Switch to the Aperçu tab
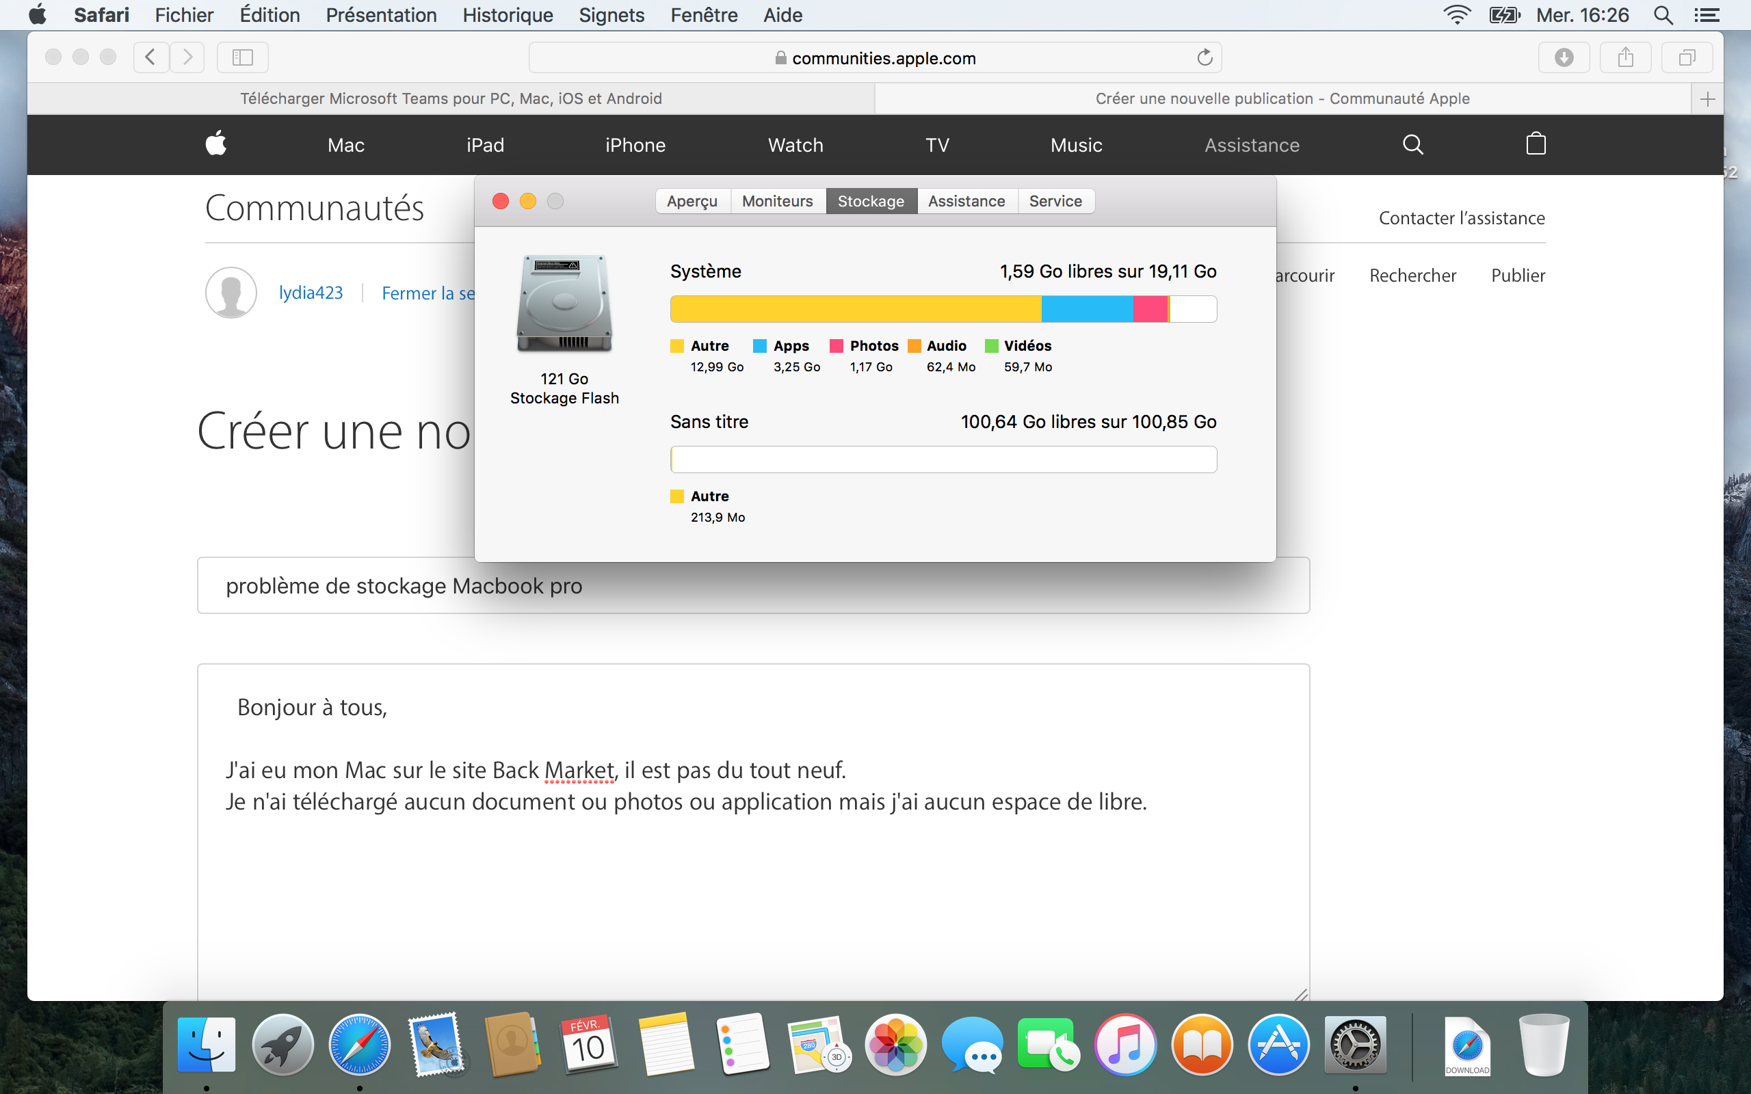 [x=692, y=201]
